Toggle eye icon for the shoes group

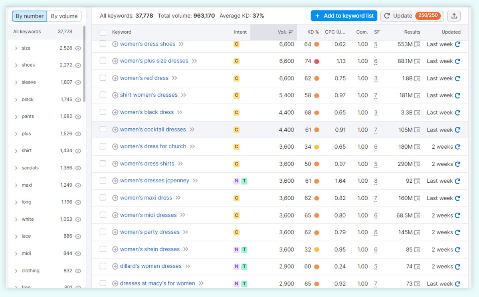78,65
